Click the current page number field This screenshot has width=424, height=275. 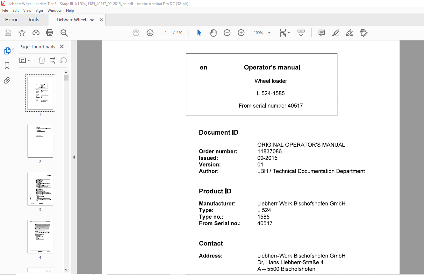166,33
